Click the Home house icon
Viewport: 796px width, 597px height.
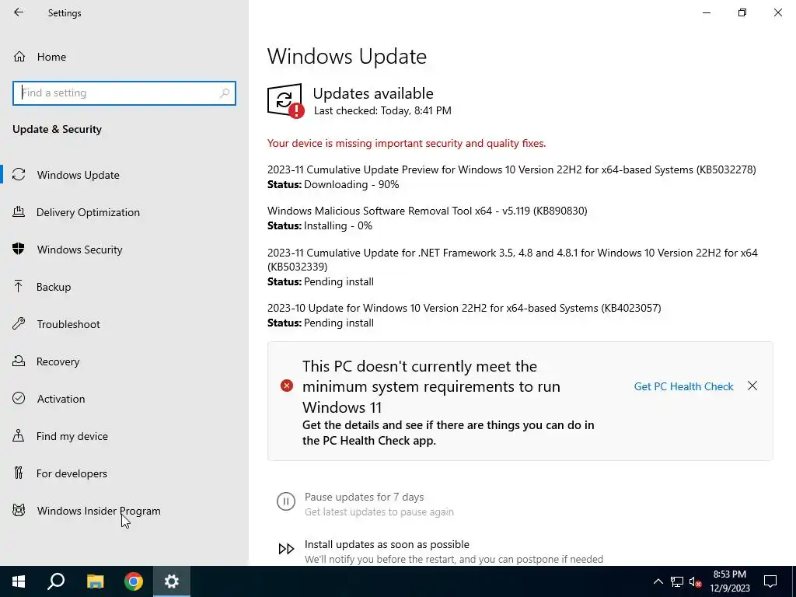click(x=19, y=56)
